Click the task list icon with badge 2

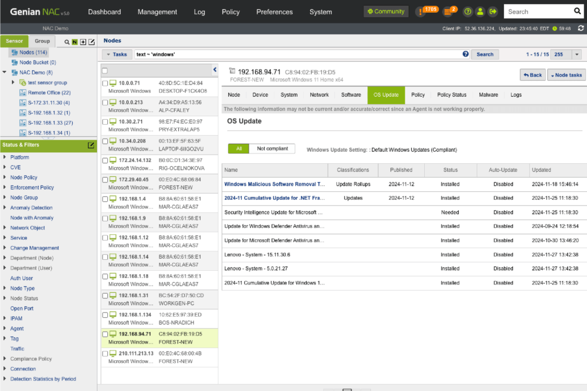449,11
